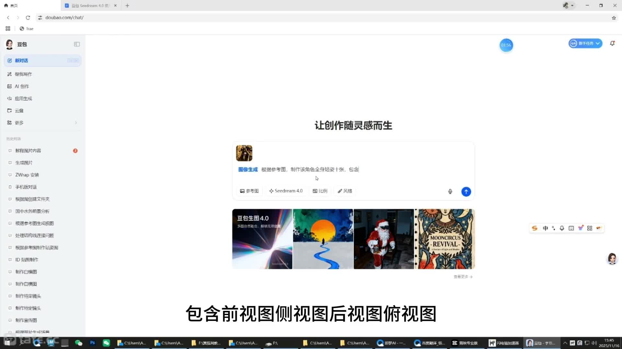This screenshot has height=349, width=622.
Task: Select 风格 style brush option in input toolbar
Action: (345, 191)
